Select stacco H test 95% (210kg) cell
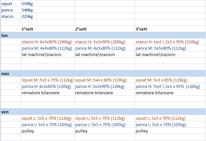The height and width of the screenshot is (141, 206). 167,42
